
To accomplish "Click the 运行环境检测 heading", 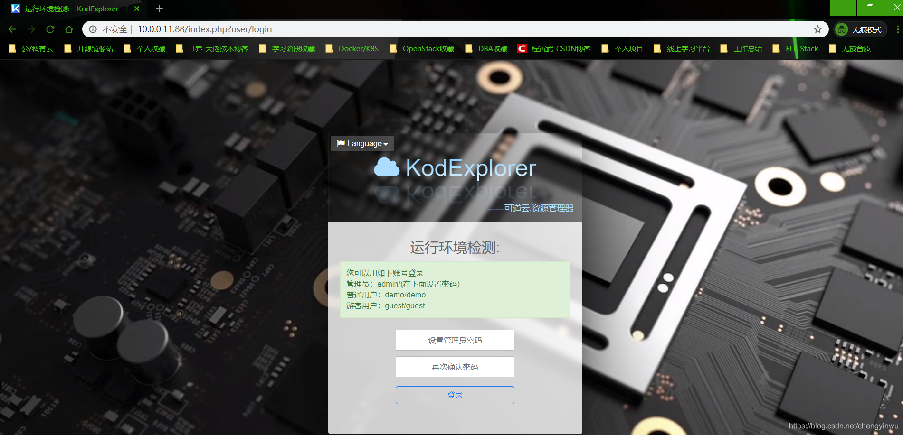I will [455, 247].
